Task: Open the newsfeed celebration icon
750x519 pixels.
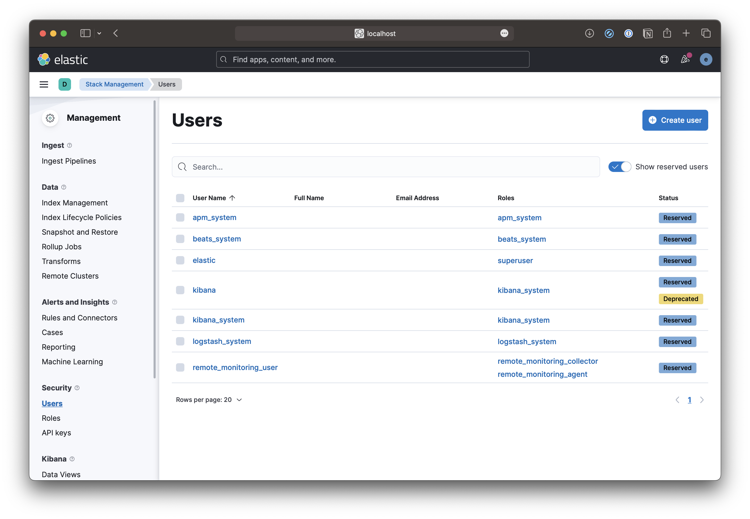Action: [x=685, y=60]
